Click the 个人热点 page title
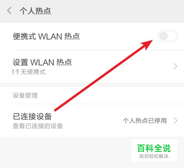 point(35,11)
